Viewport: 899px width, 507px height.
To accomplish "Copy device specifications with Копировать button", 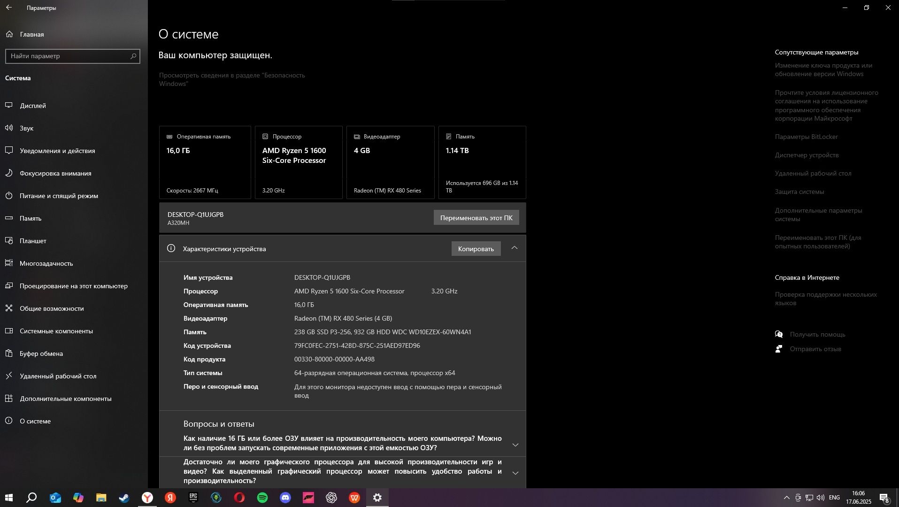I will (x=476, y=249).
